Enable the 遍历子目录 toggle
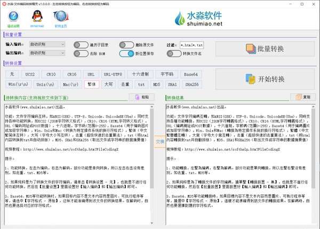This screenshot has width=320, height=229. coord(81,45)
